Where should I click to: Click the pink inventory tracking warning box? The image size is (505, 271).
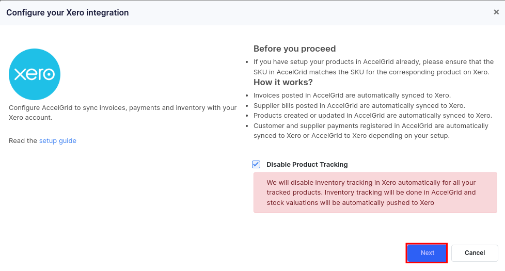tap(375, 193)
